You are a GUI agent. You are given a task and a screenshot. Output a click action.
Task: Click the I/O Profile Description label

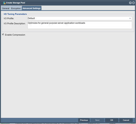pyautogui.click(x=15, y=23)
